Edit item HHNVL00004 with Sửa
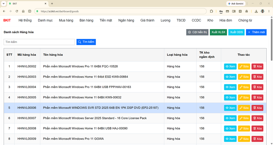 pyautogui.click(x=244, y=87)
